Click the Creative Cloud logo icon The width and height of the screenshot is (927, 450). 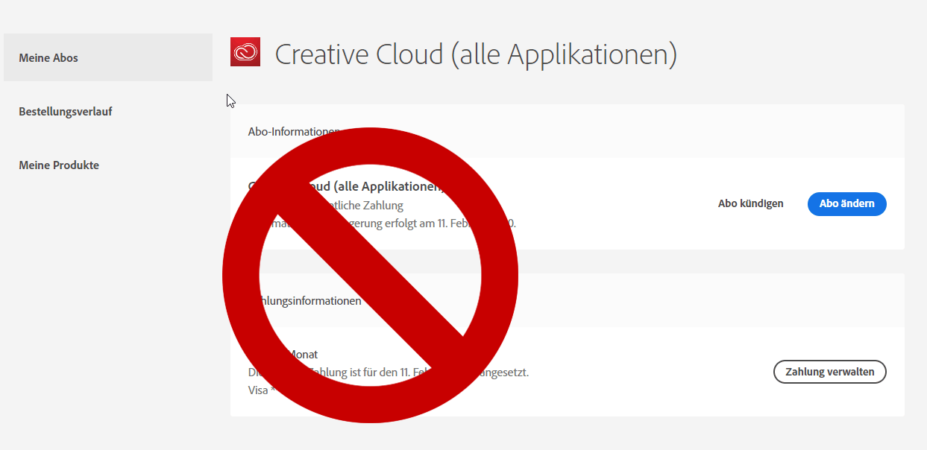click(245, 52)
